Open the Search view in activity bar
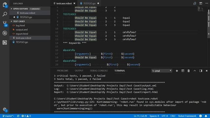The width and height of the screenshot is (210, 118). click(x=5, y=14)
